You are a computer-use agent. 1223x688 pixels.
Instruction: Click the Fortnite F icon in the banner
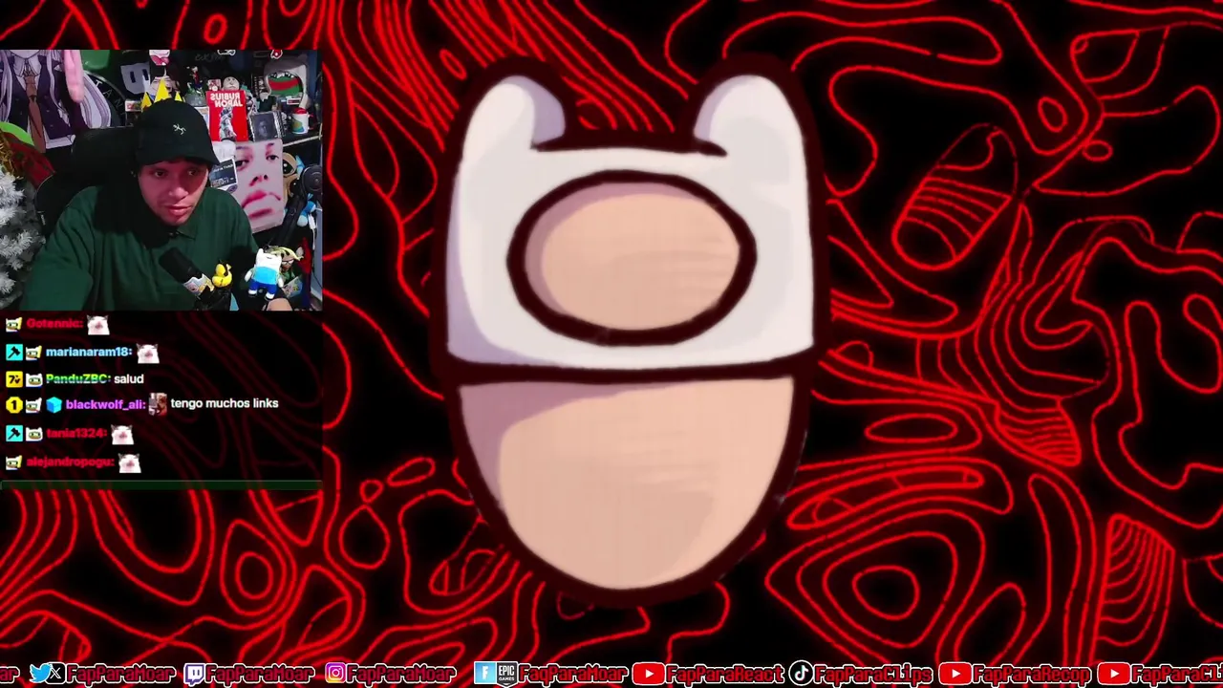(484, 674)
